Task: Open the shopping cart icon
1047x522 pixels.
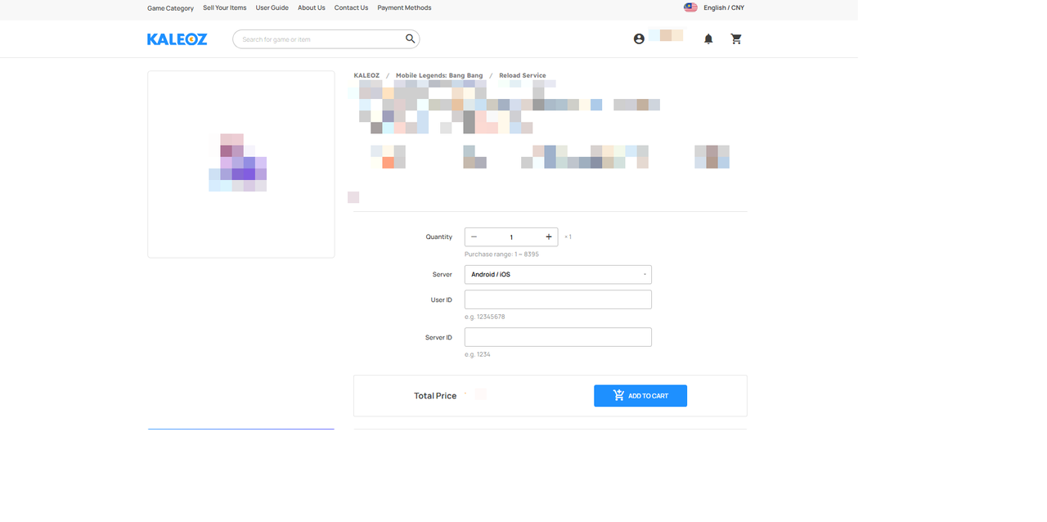Action: (736, 38)
